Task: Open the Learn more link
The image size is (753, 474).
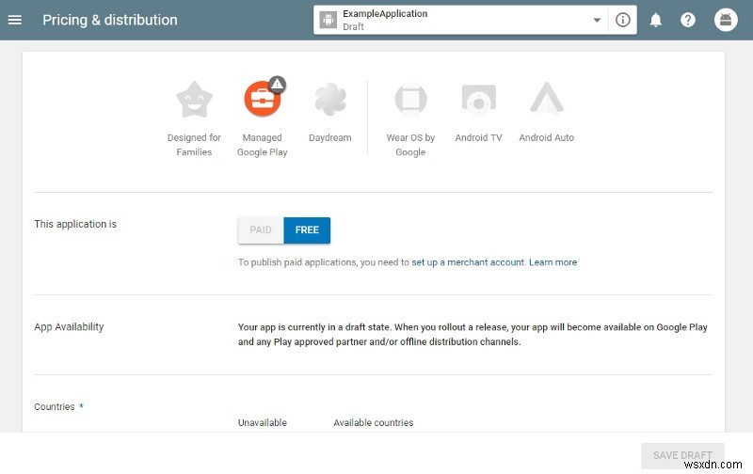Action: [553, 262]
